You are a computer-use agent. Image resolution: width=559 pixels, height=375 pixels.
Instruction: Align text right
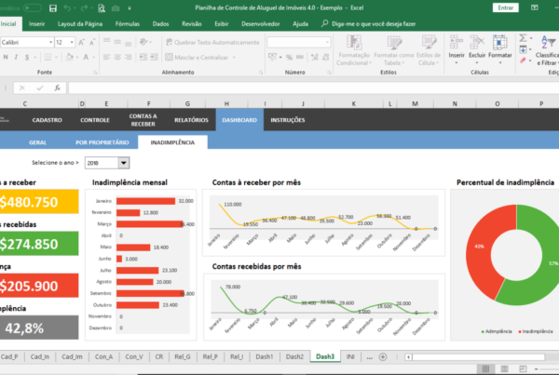[x=128, y=57]
